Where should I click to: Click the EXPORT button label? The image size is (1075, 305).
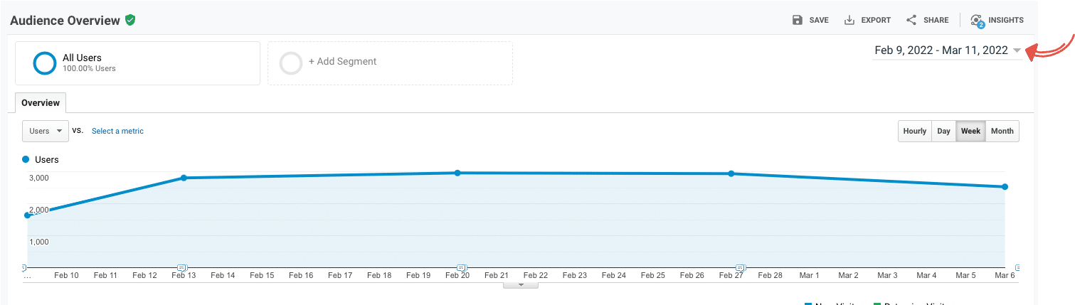point(876,21)
